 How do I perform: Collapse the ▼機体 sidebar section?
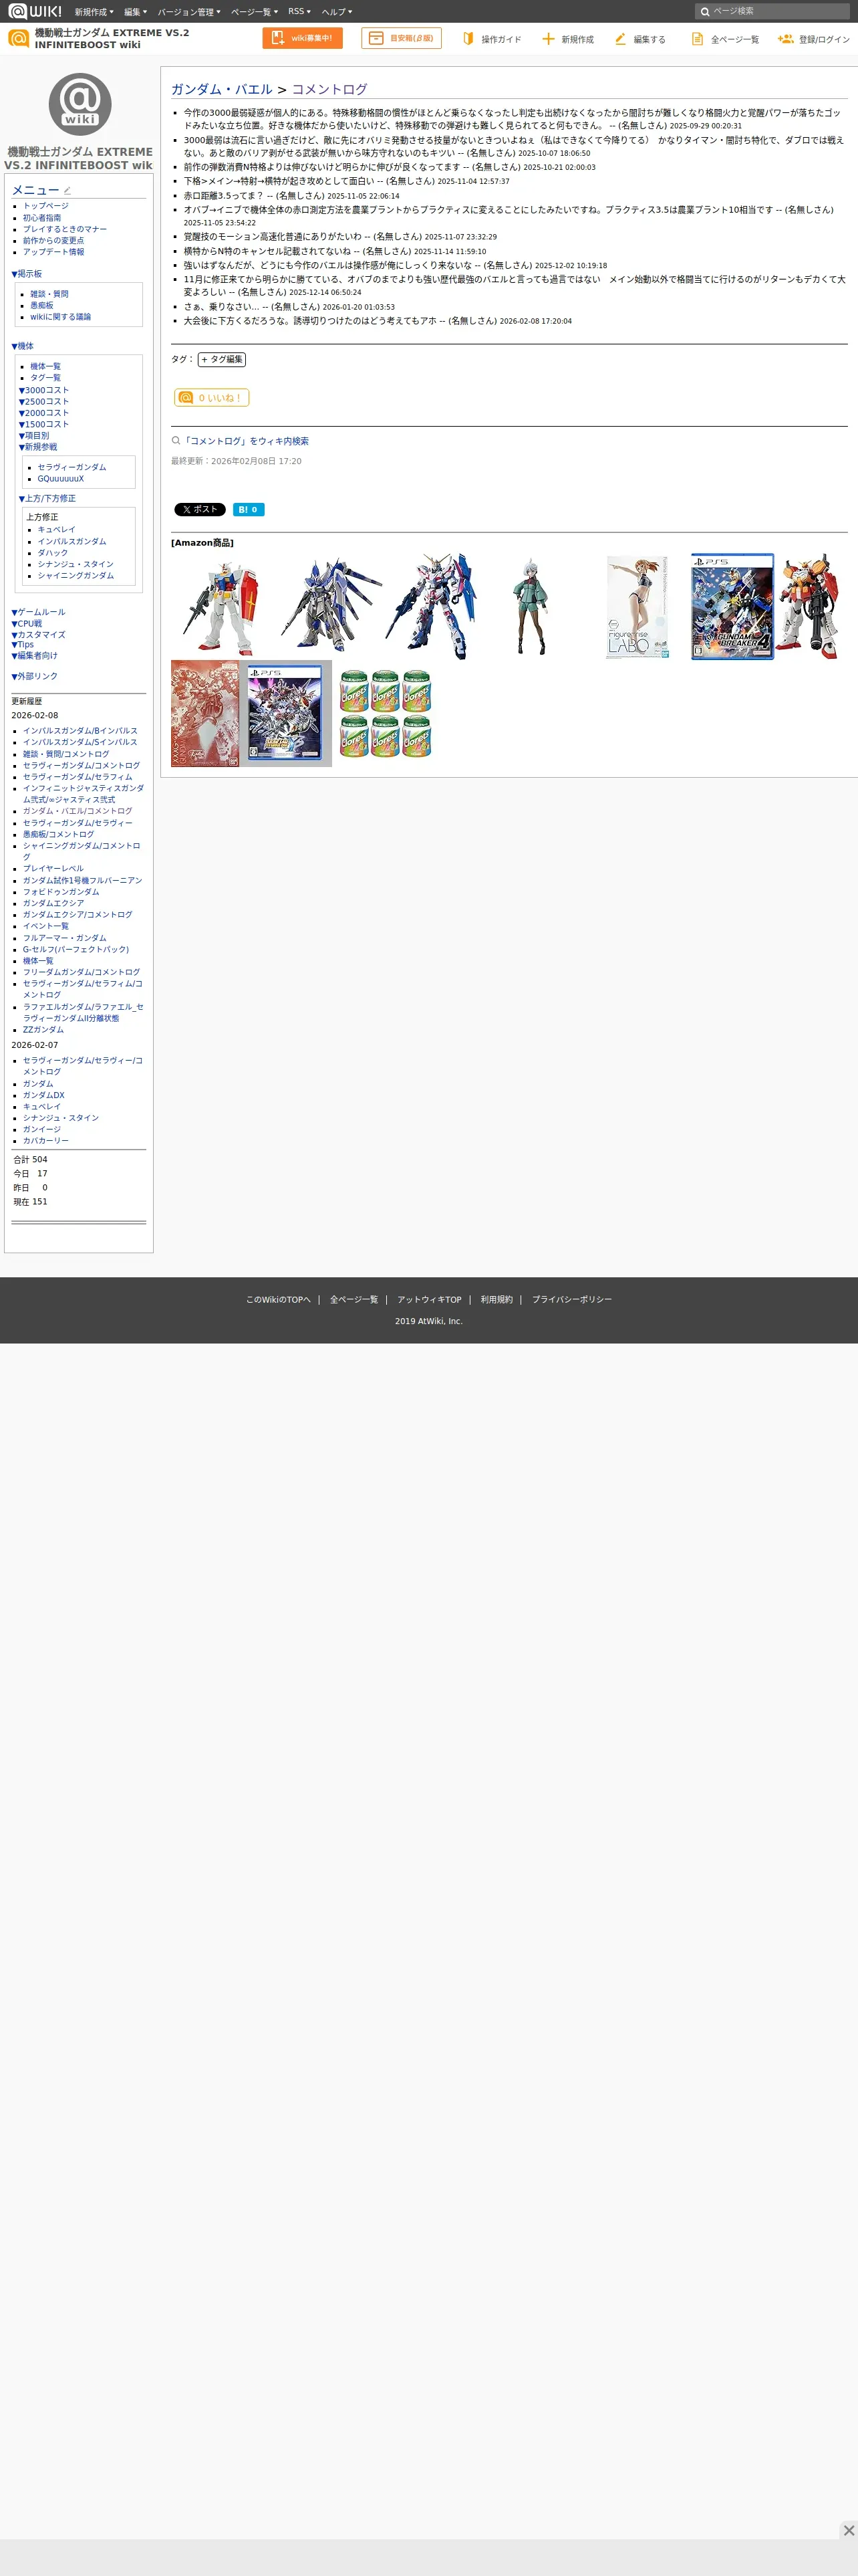coord(22,346)
